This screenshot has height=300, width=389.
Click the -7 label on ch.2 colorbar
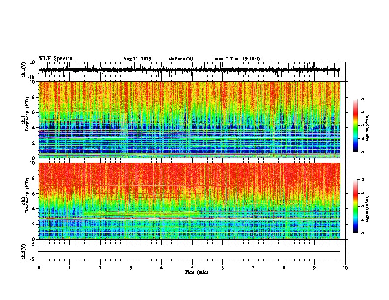[x=362, y=233]
